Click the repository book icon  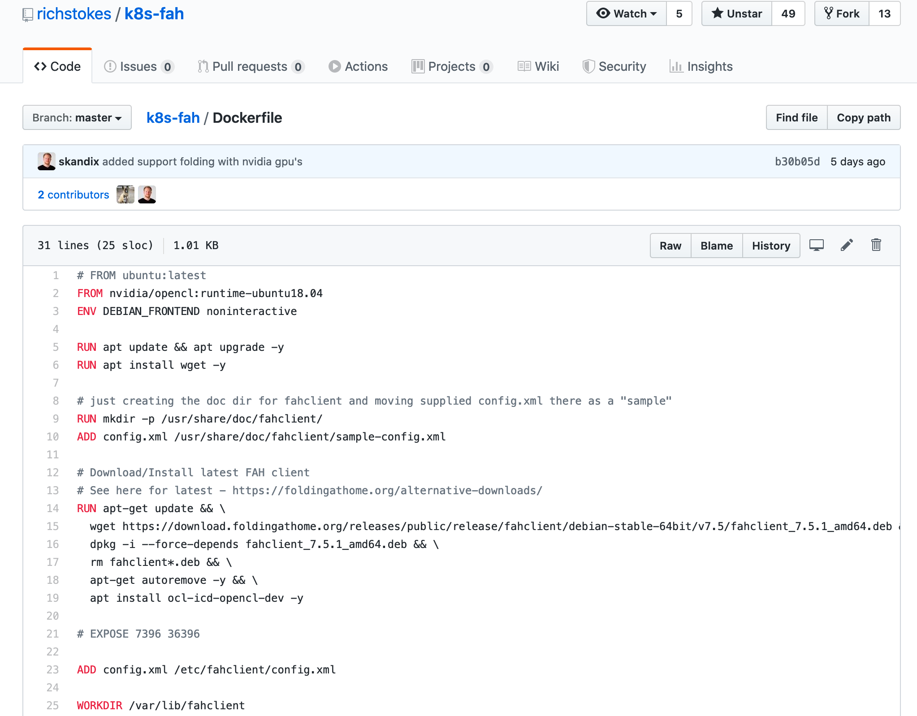(27, 15)
